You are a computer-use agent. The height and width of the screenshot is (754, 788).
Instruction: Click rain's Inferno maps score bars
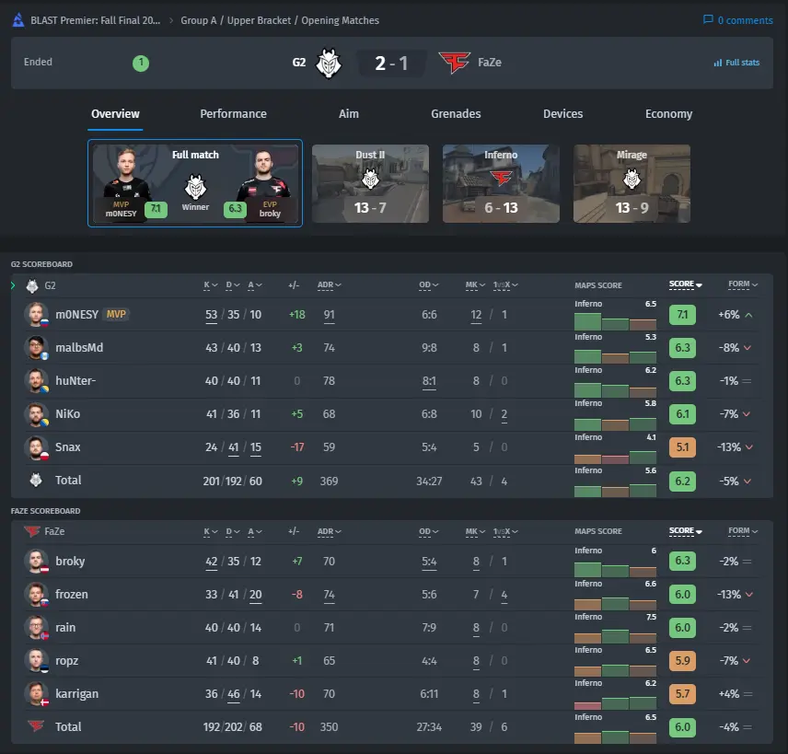coord(615,635)
